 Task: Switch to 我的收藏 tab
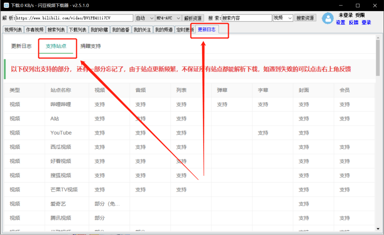click(99, 29)
